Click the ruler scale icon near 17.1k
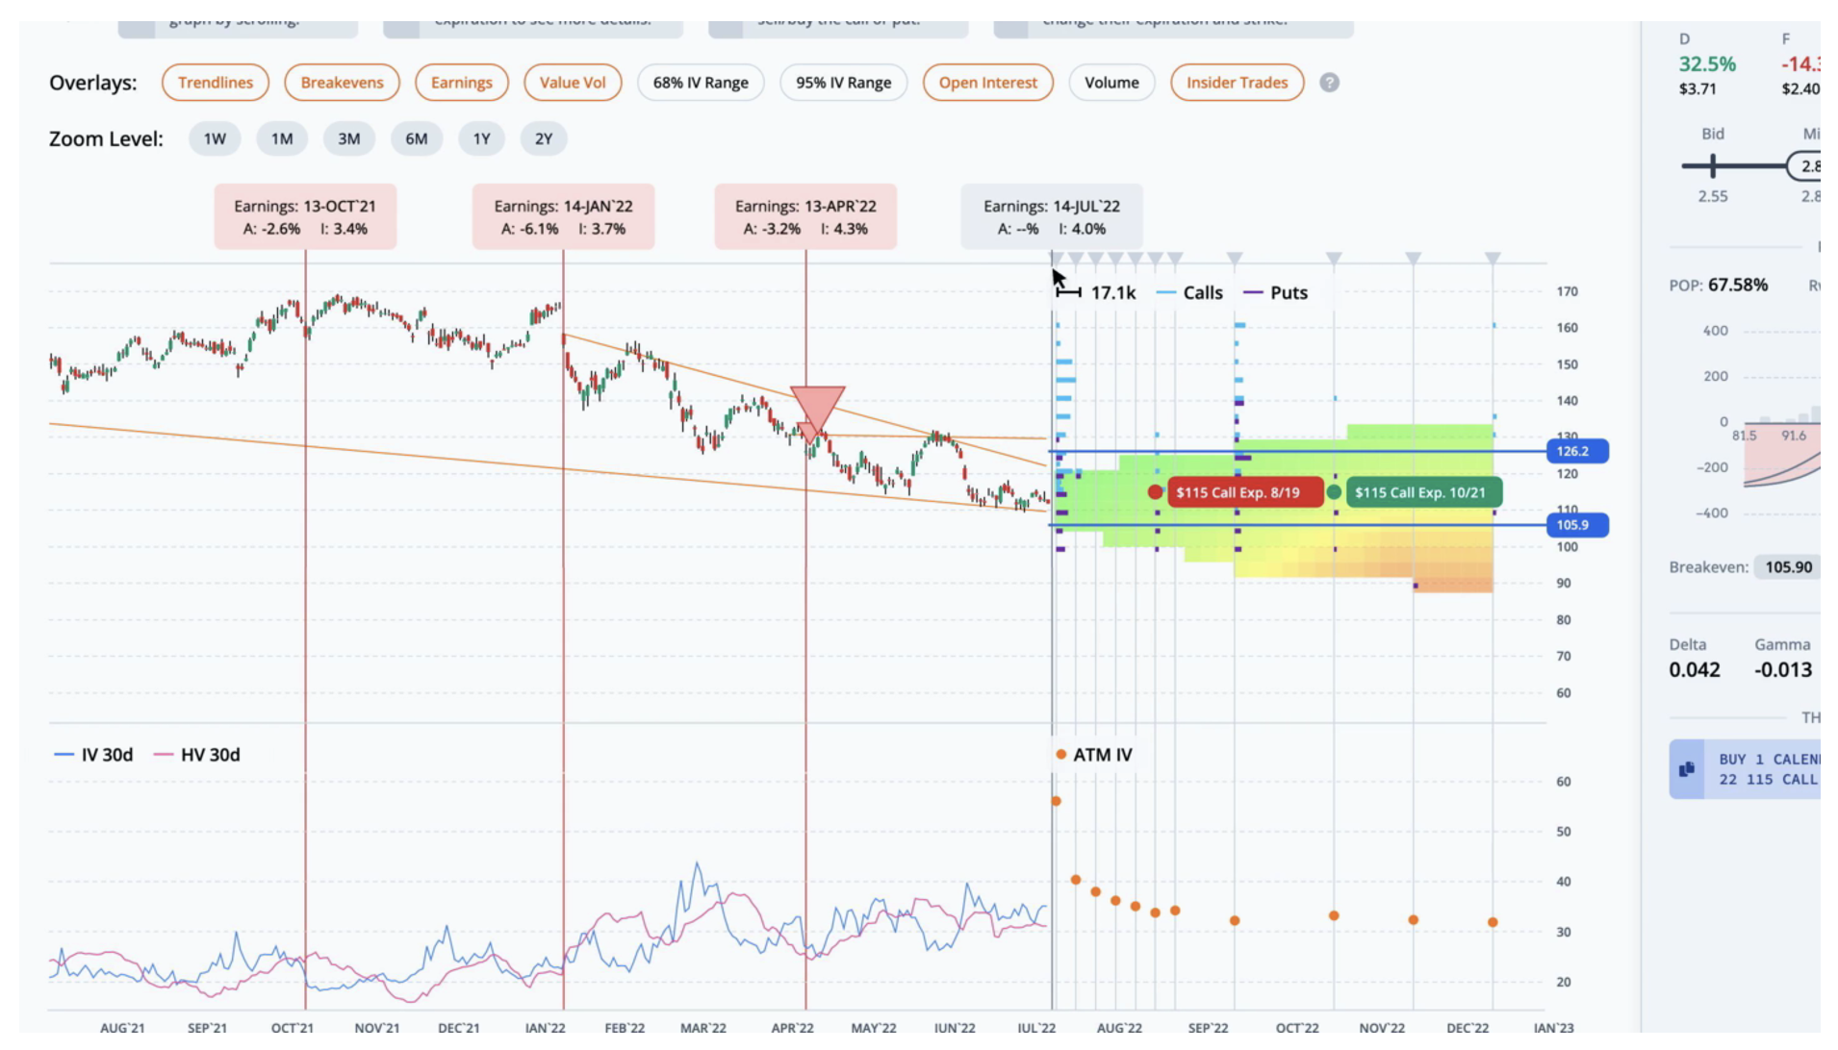 coord(1066,292)
